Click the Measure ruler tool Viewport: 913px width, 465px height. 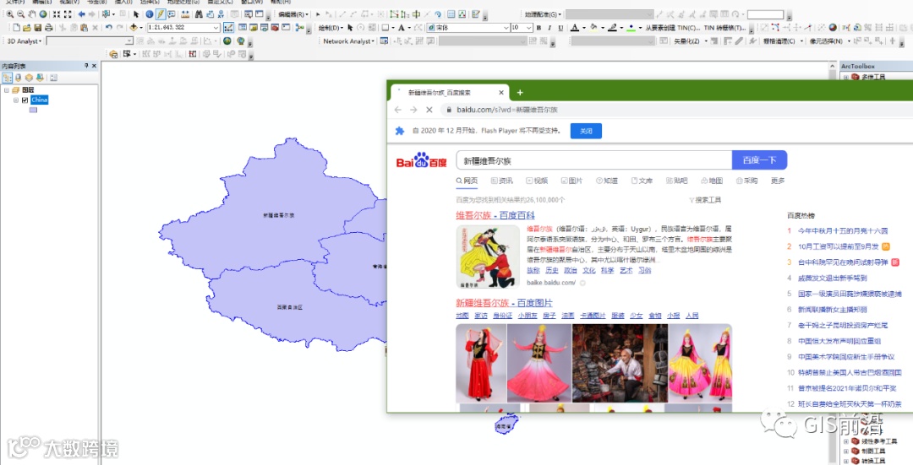click(185, 14)
